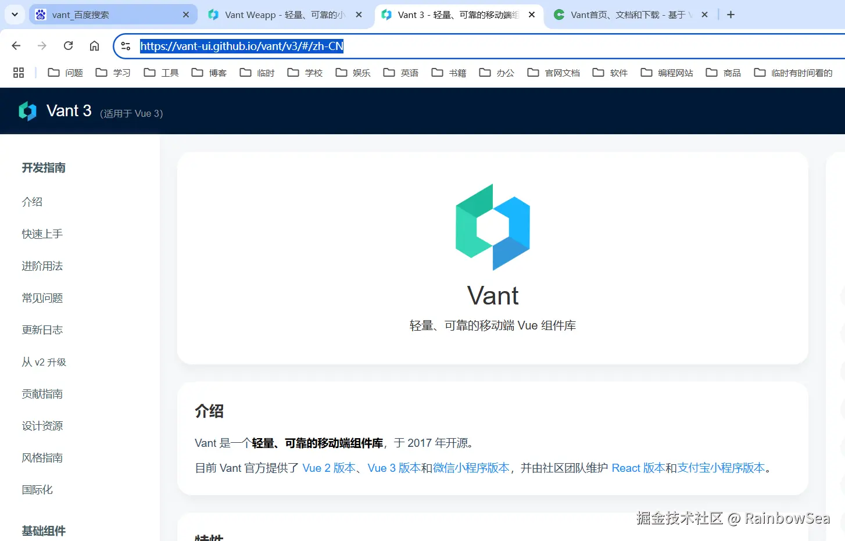845x541 pixels.
Task: Follow the 微信小程序版本 link
Action: (x=471, y=468)
